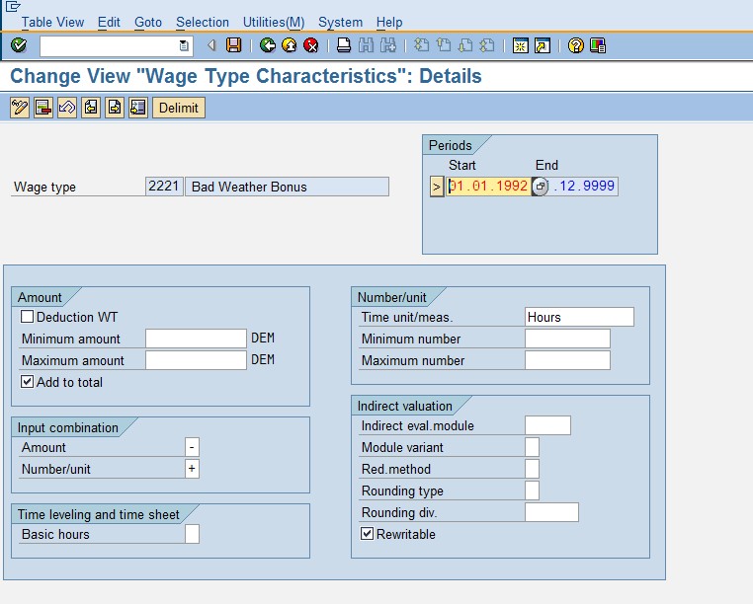The width and height of the screenshot is (753, 604).
Task: Click the Bad Weather Bonus text
Action: pyautogui.click(x=249, y=187)
